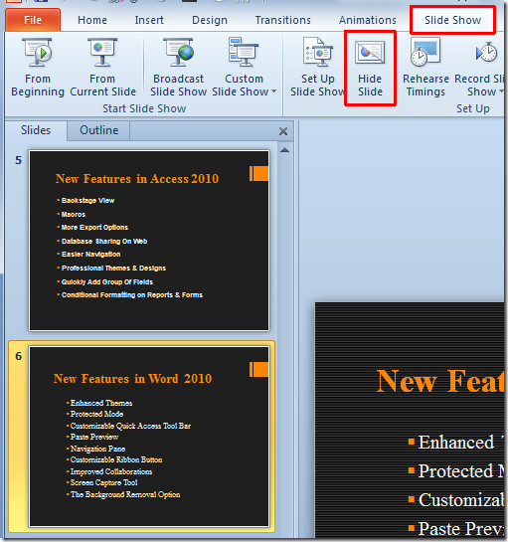The width and height of the screenshot is (508, 542).
Task: Switch to the Outline pane tab
Action: pyautogui.click(x=99, y=130)
